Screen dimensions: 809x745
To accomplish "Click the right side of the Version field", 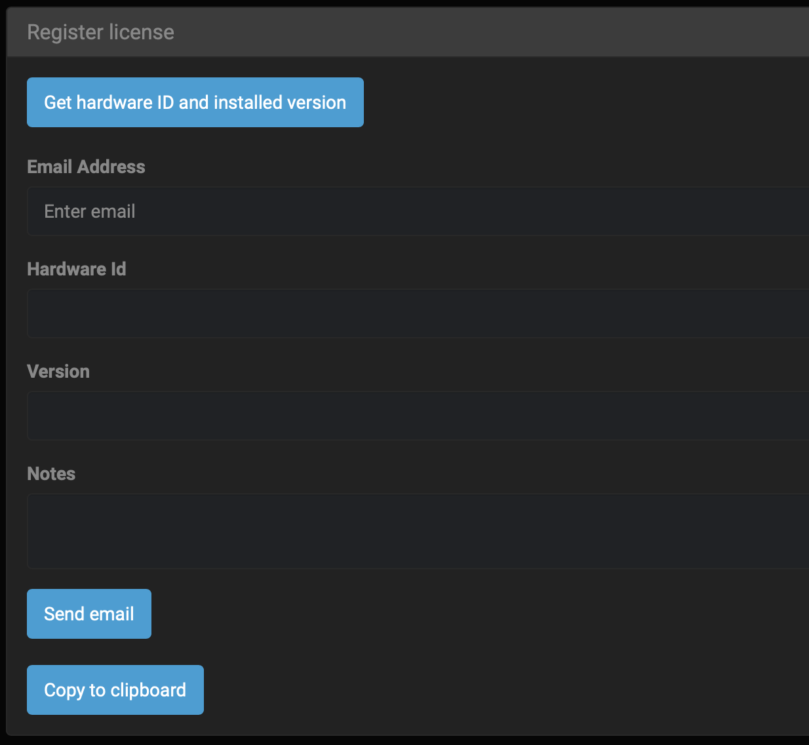I will tap(754, 416).
